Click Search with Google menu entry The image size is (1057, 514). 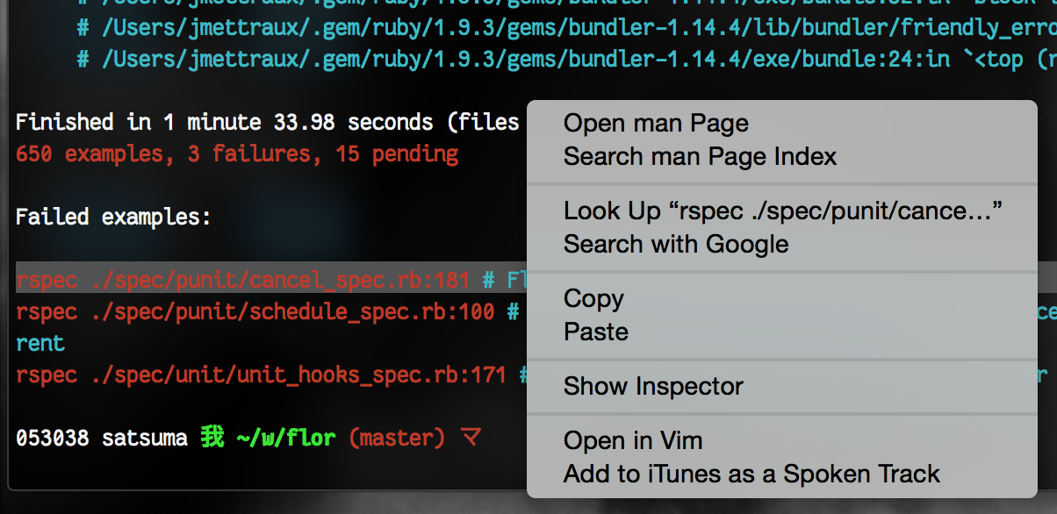tap(675, 245)
